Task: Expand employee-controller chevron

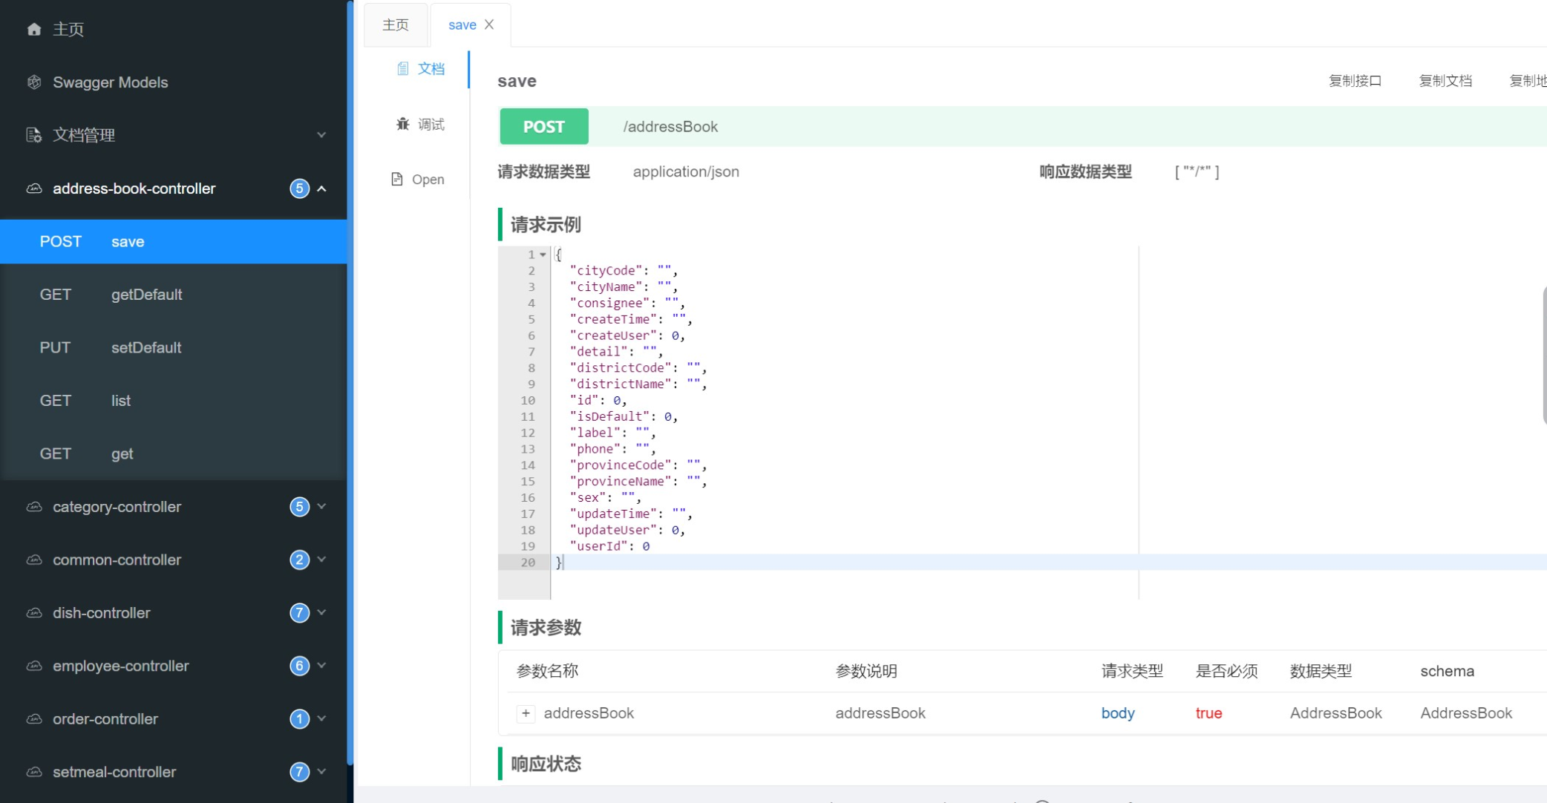Action: pos(321,666)
